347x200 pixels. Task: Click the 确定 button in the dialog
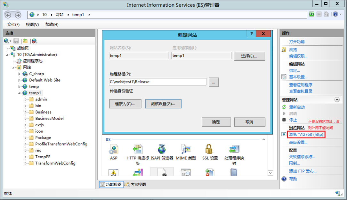[216, 122]
